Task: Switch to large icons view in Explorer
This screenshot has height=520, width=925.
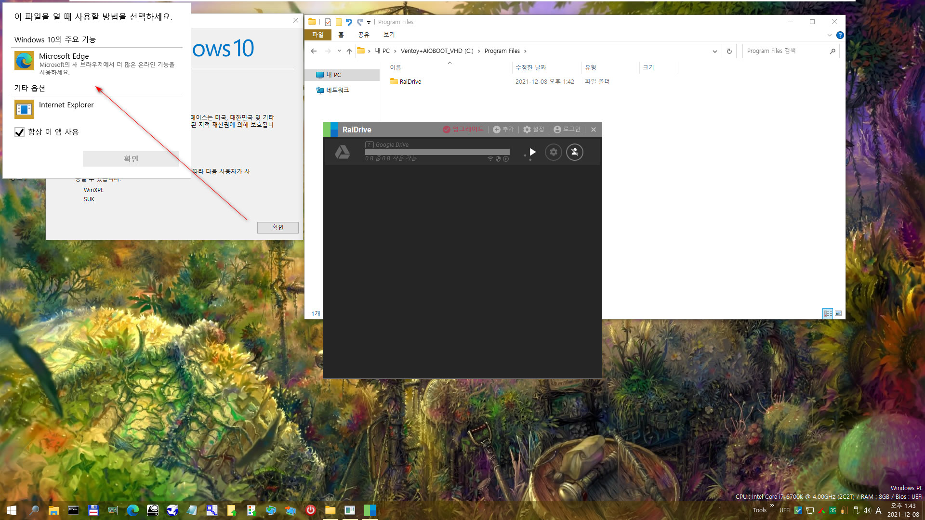Action: coord(838,313)
